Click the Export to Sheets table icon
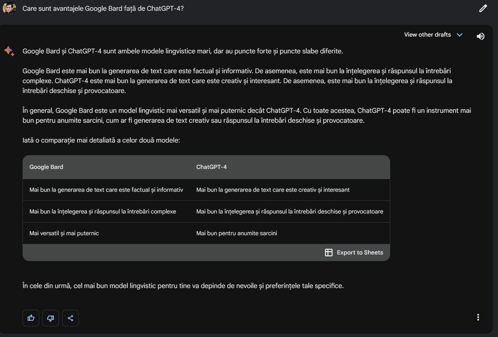Image resolution: width=498 pixels, height=337 pixels. (329, 253)
